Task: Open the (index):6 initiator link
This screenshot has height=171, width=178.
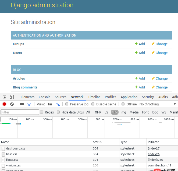Action: (x=154, y=154)
